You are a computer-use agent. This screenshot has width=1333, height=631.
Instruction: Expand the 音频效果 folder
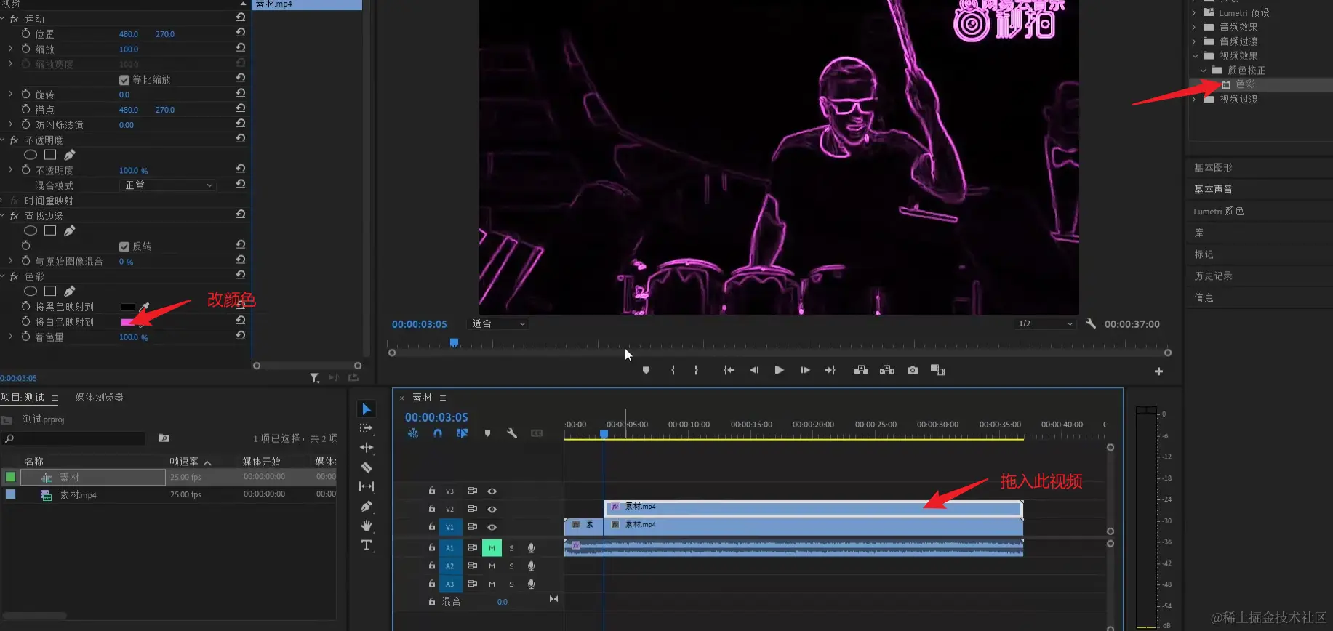pyautogui.click(x=1194, y=27)
